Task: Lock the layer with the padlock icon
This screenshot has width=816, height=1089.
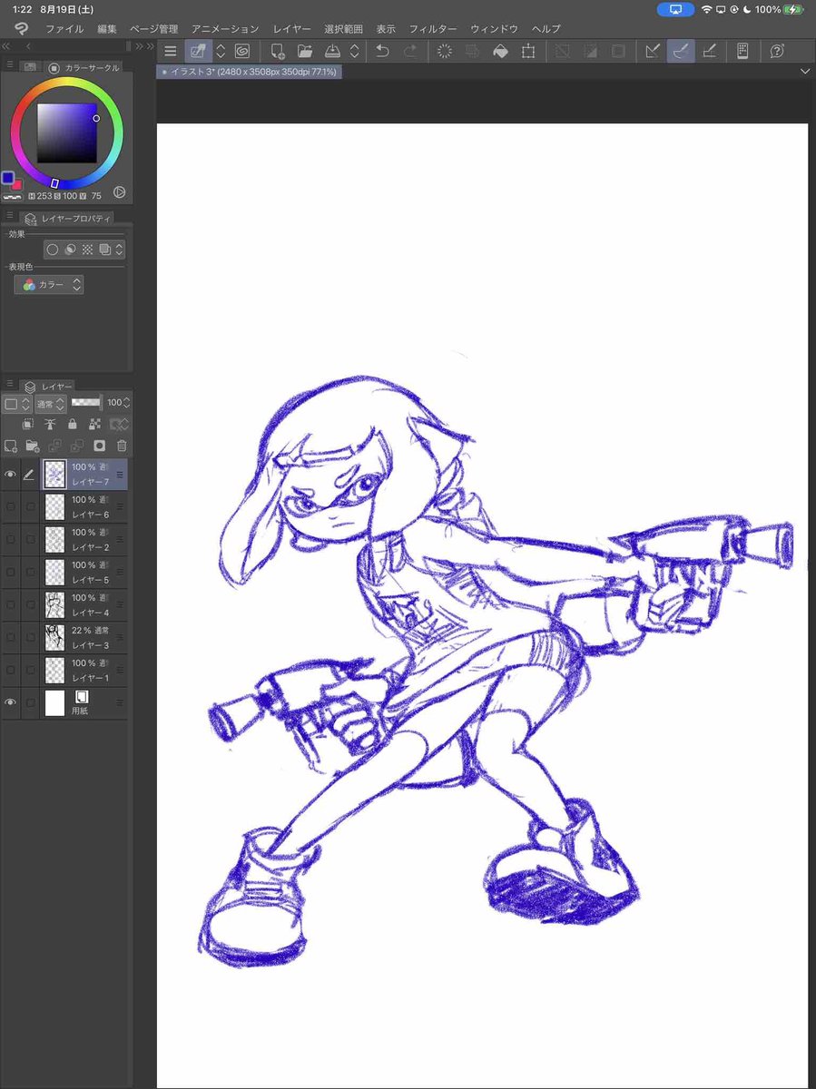Action: tap(73, 424)
